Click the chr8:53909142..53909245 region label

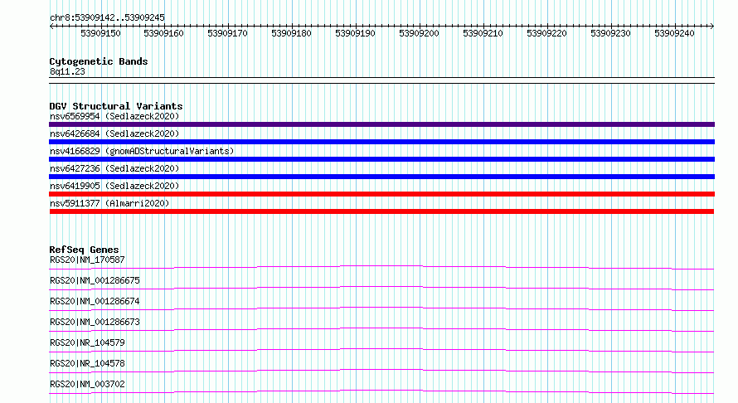pos(107,17)
